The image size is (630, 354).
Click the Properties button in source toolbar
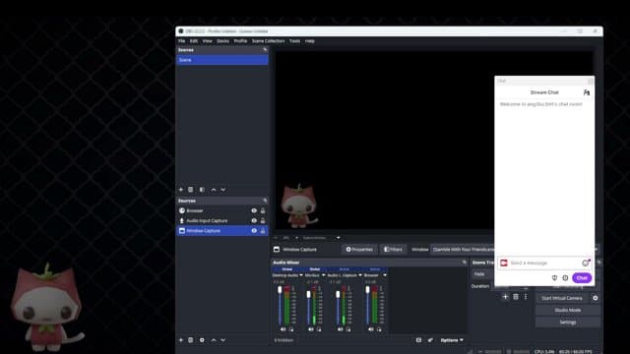point(359,249)
